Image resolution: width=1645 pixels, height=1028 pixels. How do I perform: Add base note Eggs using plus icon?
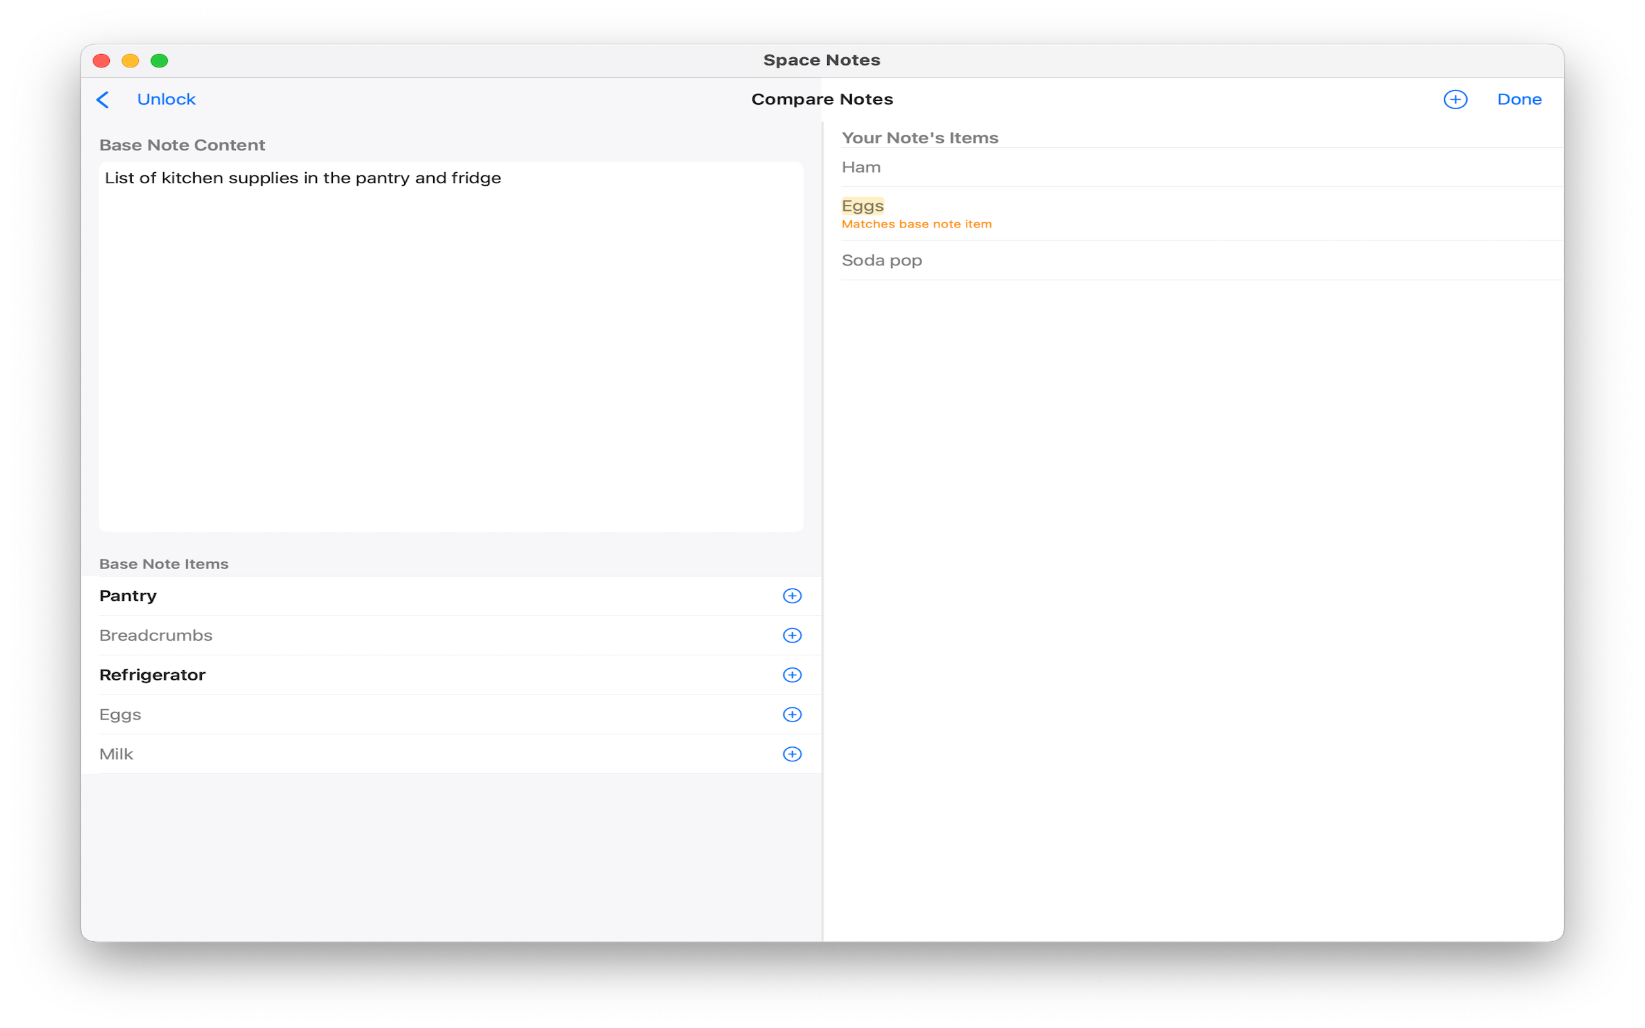pyautogui.click(x=792, y=714)
